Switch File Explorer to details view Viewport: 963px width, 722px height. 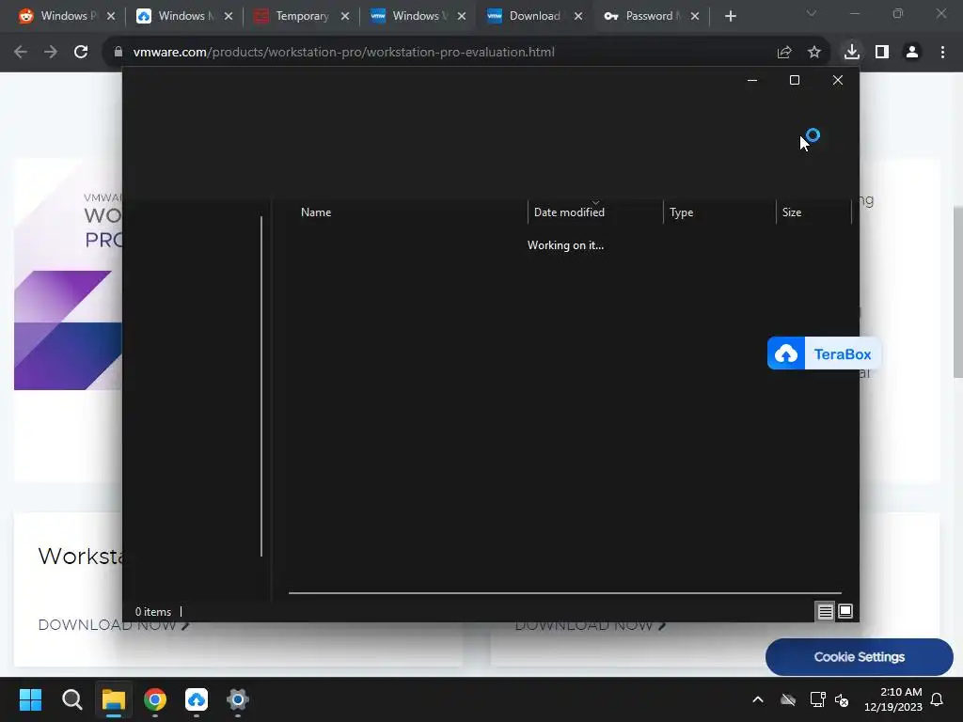pos(825,611)
